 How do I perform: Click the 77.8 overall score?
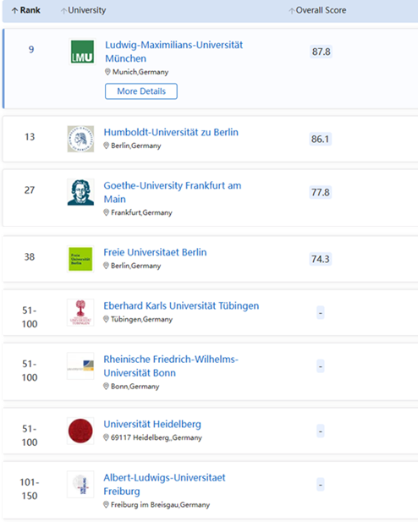tap(320, 192)
